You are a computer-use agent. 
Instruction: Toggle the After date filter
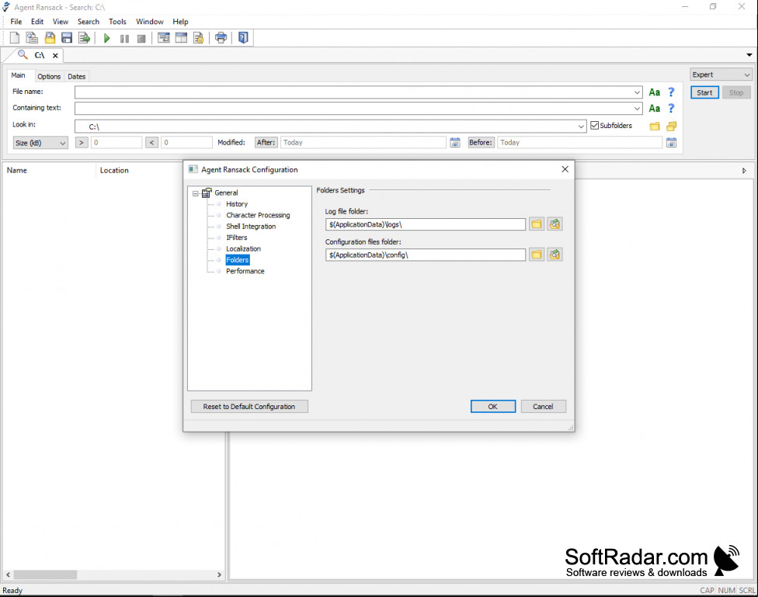[x=266, y=143]
